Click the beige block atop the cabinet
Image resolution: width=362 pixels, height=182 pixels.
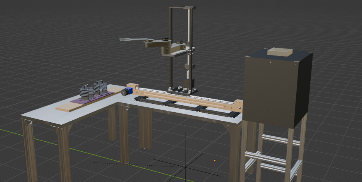pos(280,52)
